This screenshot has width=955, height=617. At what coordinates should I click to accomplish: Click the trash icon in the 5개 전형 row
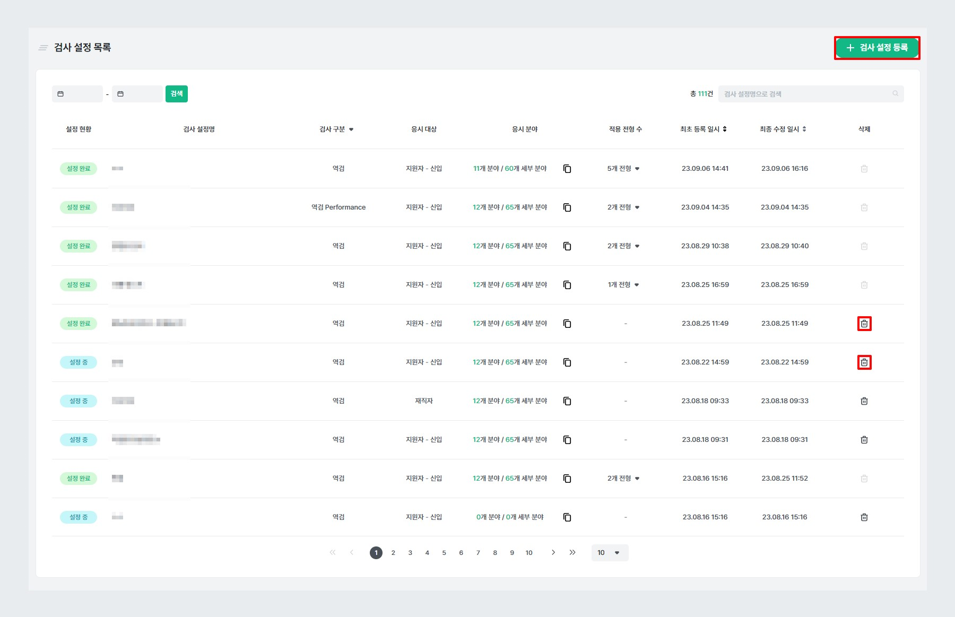click(864, 169)
